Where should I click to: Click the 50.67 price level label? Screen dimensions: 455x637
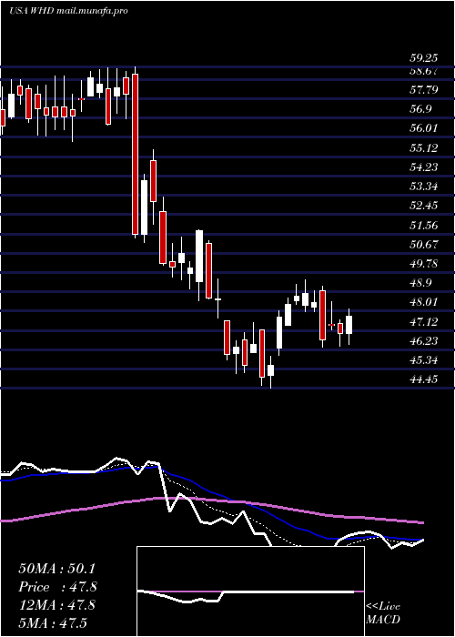(x=424, y=245)
